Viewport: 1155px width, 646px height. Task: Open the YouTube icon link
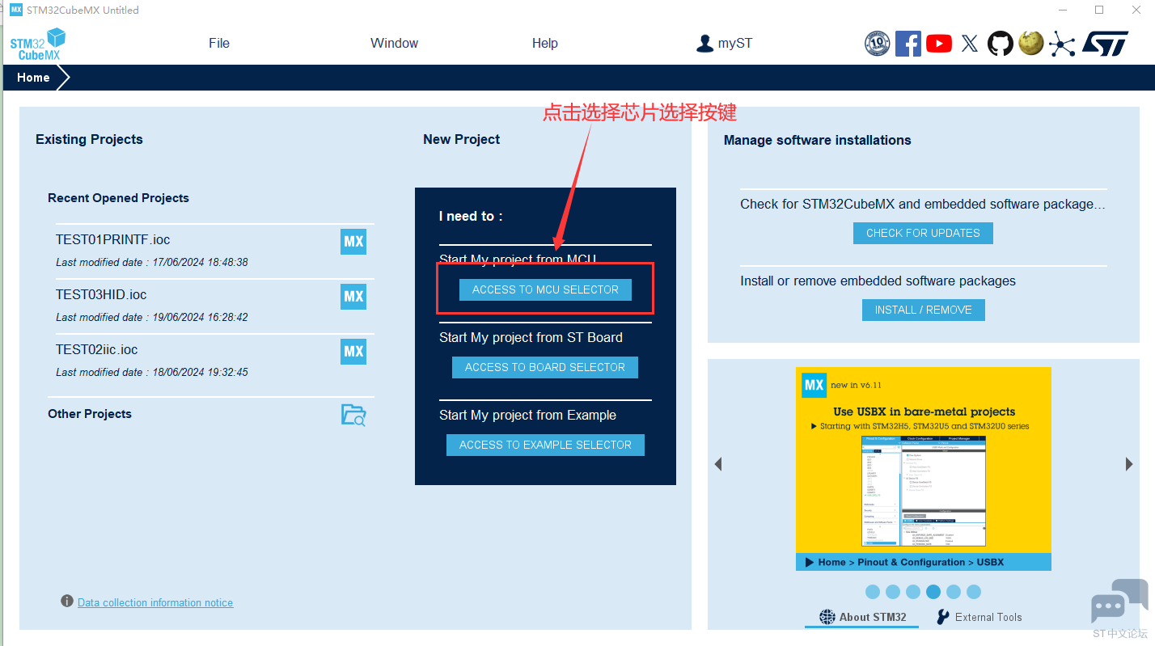[x=939, y=44]
